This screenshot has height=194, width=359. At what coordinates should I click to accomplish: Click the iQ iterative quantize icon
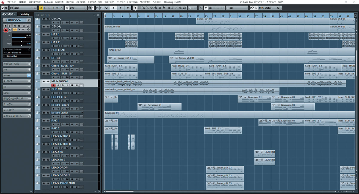(252, 7)
